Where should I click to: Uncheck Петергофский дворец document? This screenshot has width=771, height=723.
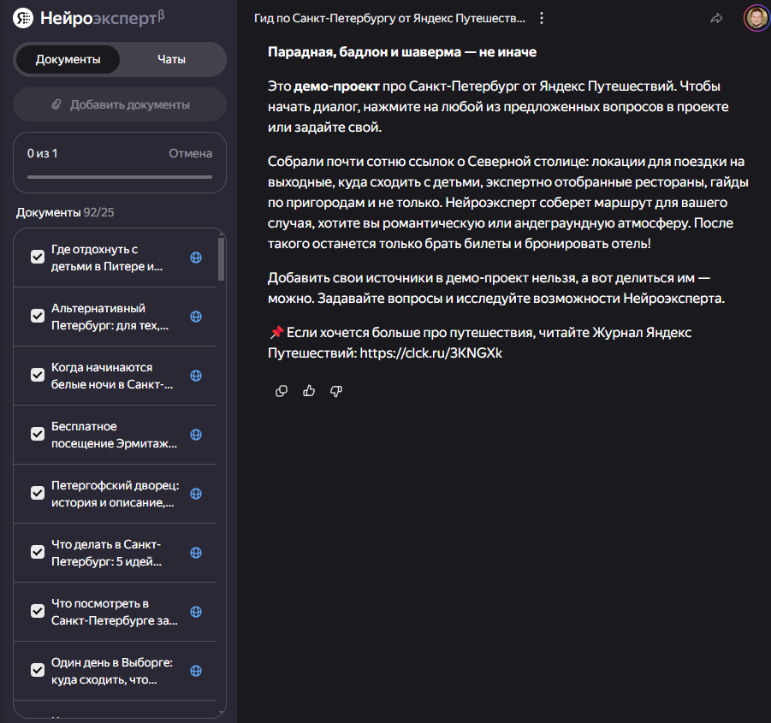pos(38,493)
